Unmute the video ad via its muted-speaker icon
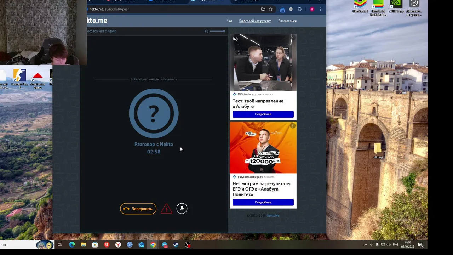The image size is (453, 255). pos(235,39)
